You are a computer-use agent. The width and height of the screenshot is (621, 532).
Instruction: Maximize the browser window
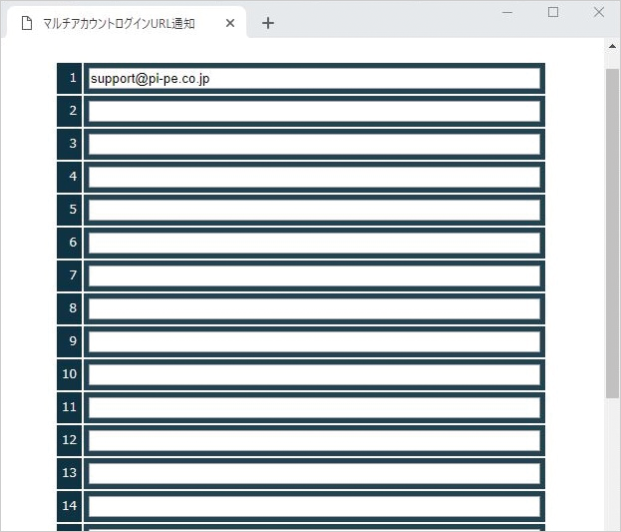(x=553, y=12)
